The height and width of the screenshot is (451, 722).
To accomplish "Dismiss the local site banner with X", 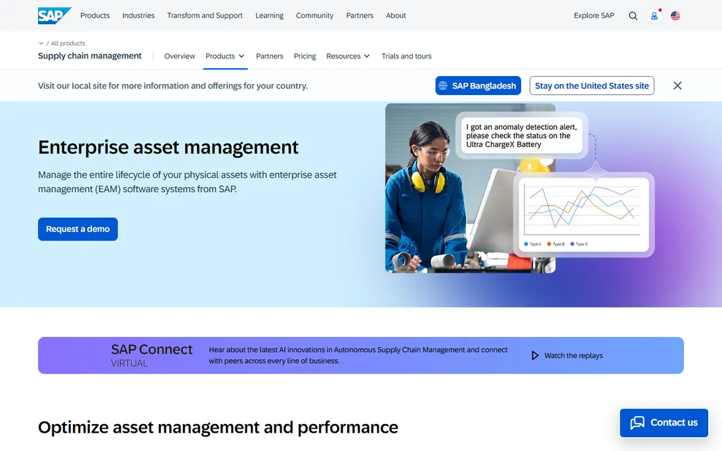I will tap(677, 85).
